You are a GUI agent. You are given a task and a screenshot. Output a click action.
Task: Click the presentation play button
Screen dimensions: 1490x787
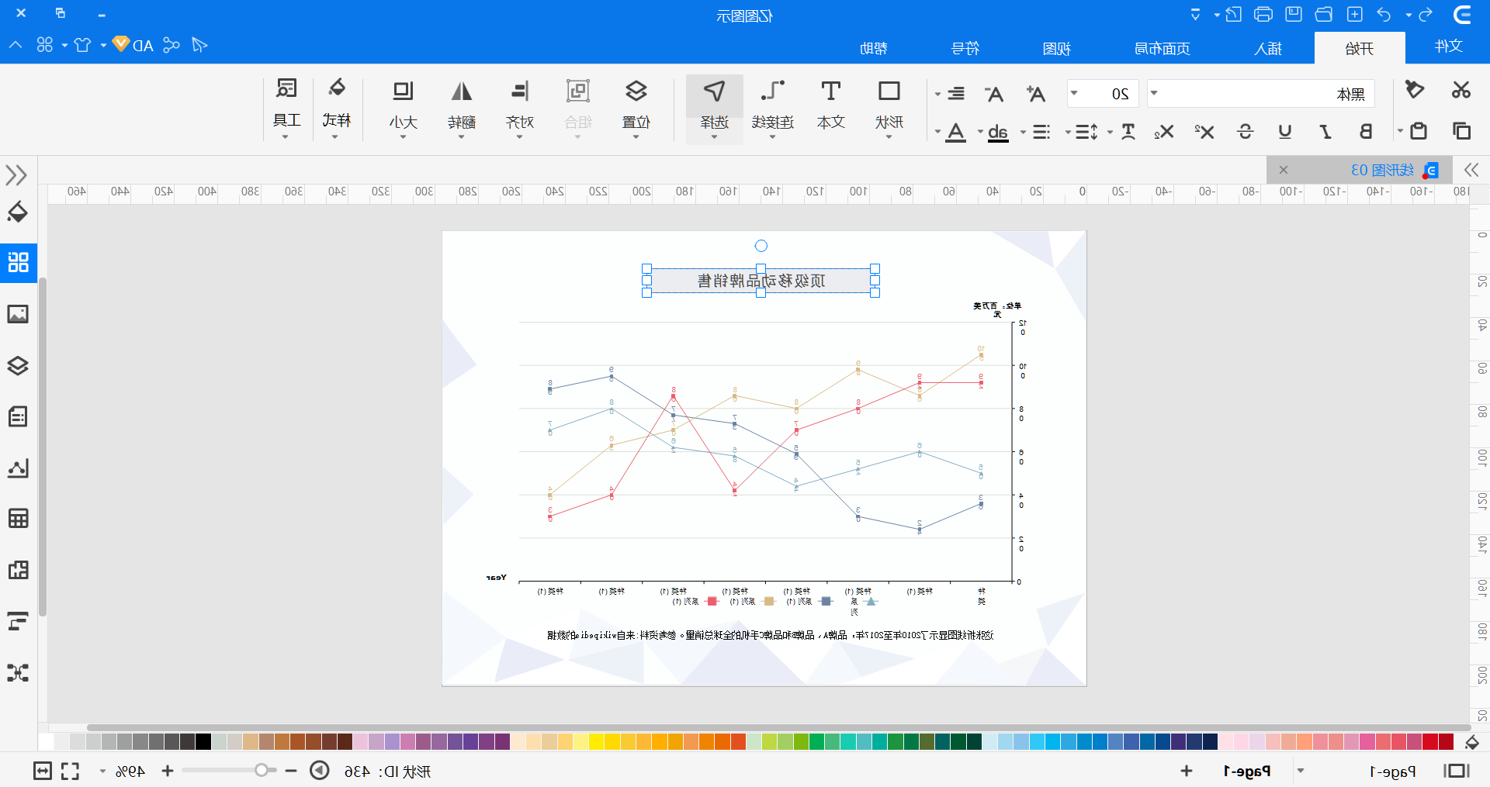[x=320, y=771]
